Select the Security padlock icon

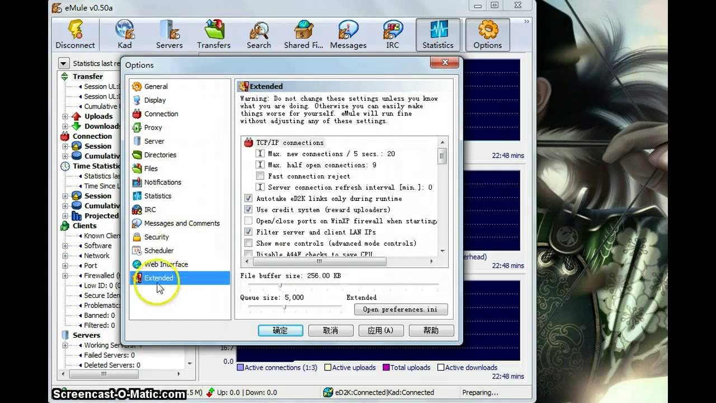(136, 237)
